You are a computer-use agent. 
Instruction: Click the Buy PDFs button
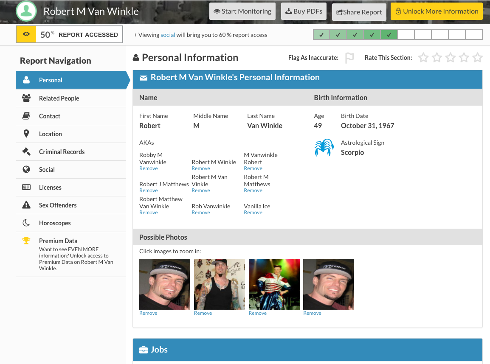[x=304, y=11]
